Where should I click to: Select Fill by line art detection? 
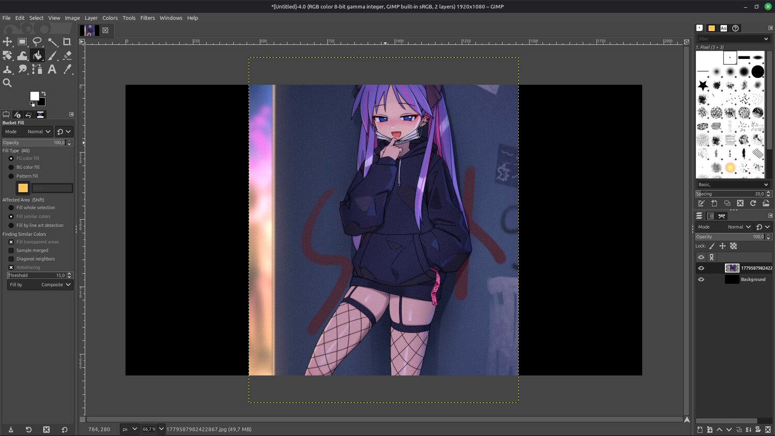click(11, 225)
